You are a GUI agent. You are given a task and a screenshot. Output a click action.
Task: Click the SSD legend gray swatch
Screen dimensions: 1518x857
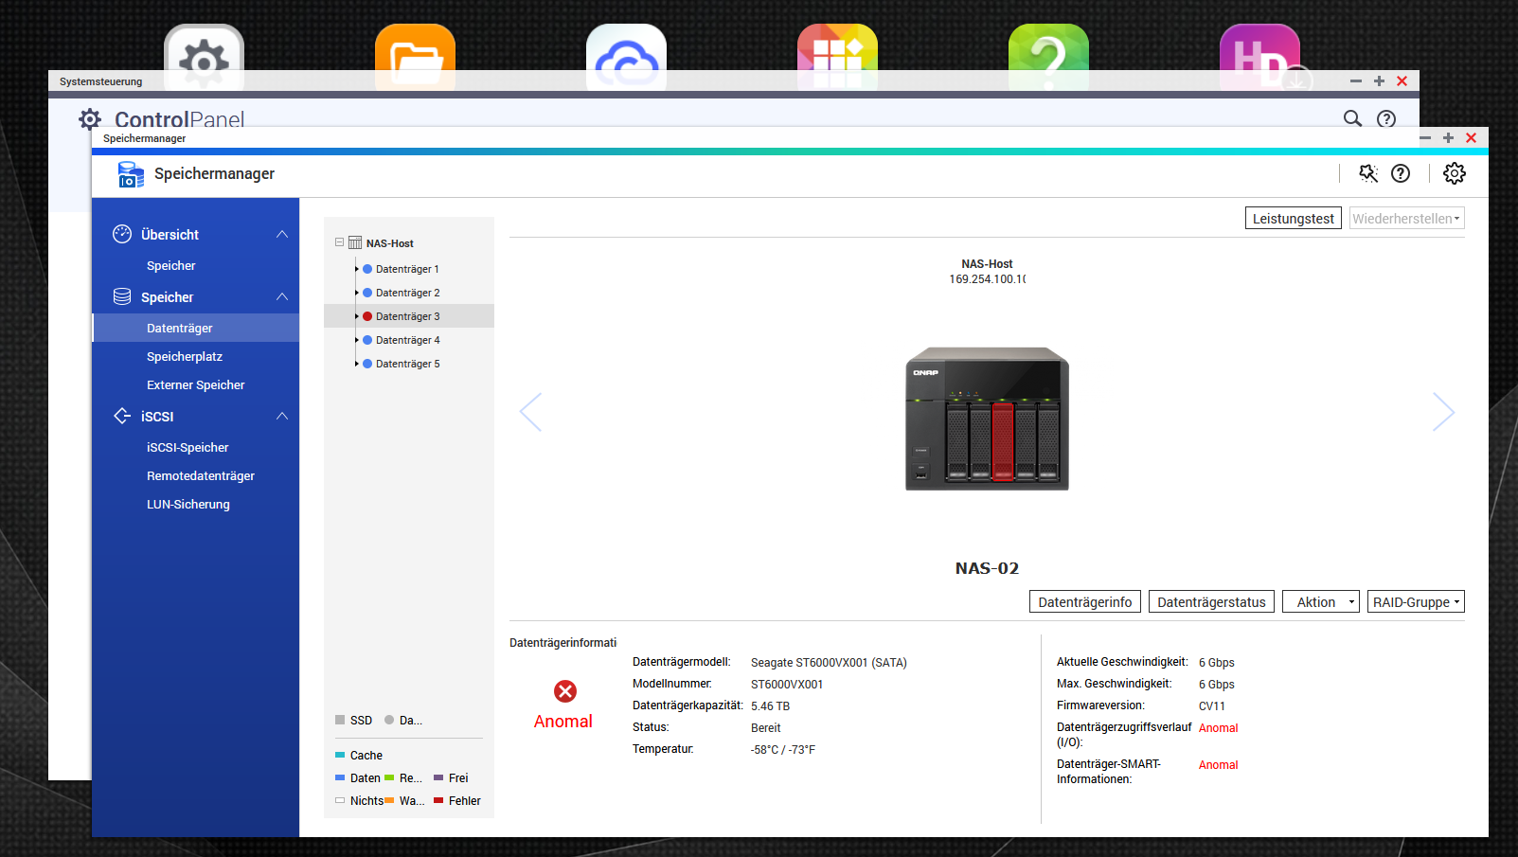[340, 720]
